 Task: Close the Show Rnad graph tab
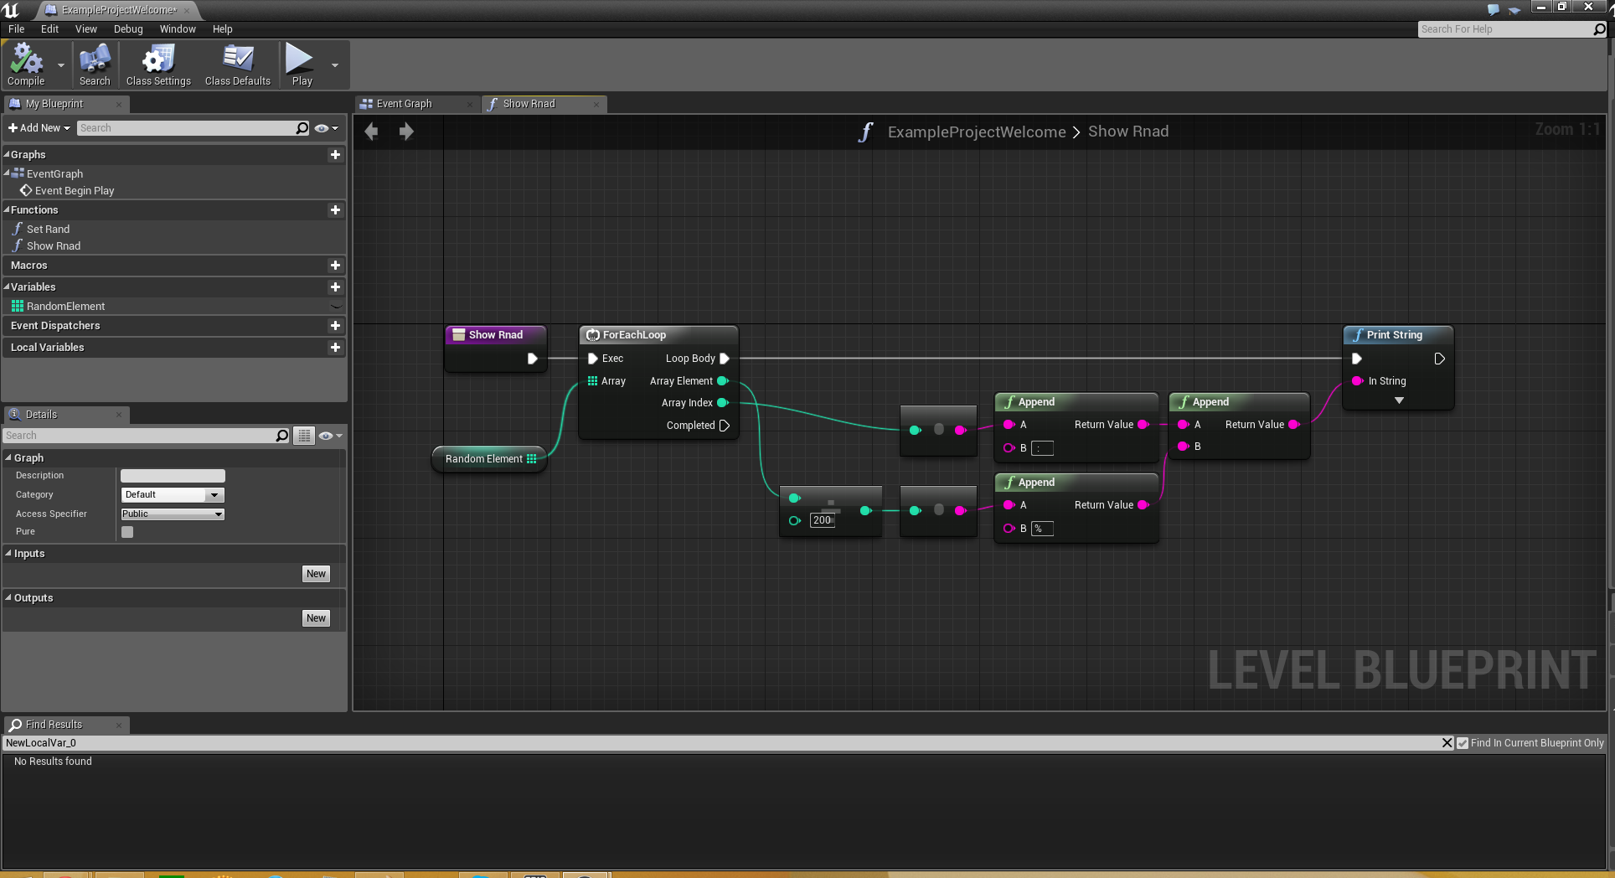point(596,104)
